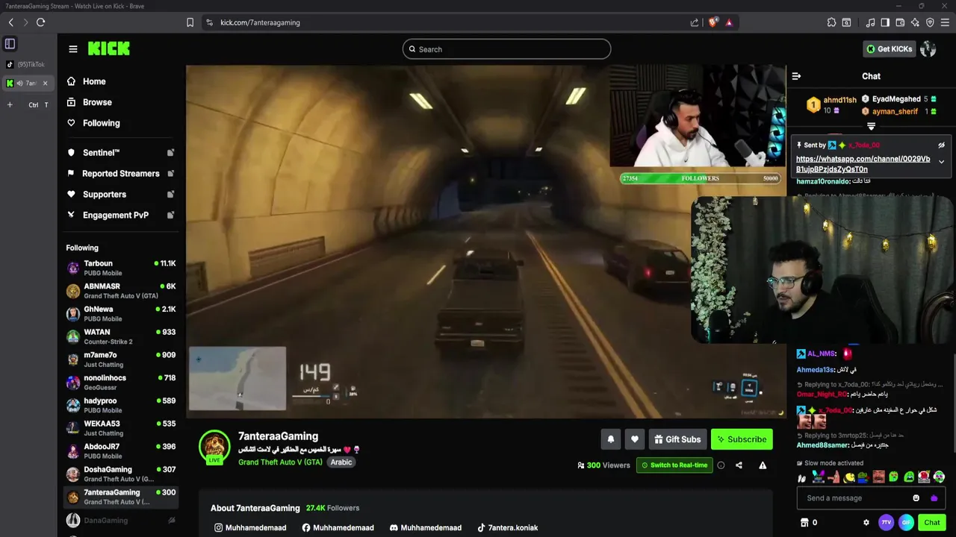
Task: Click in the Search field
Action: 506,49
